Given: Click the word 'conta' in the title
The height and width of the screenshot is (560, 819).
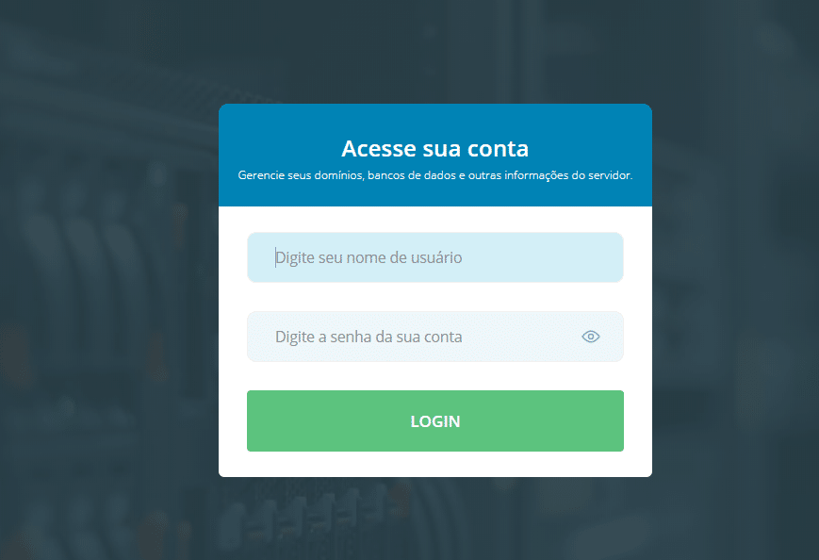Looking at the screenshot, I should [x=498, y=149].
